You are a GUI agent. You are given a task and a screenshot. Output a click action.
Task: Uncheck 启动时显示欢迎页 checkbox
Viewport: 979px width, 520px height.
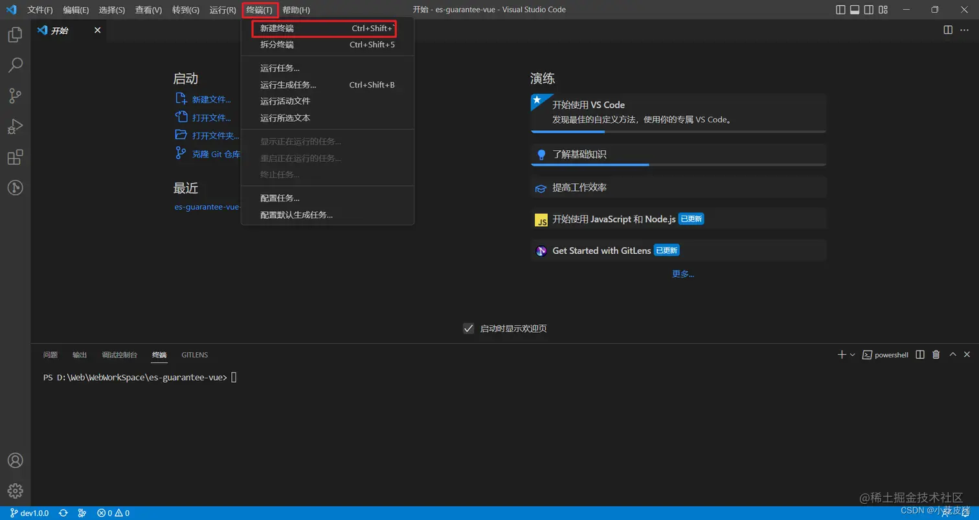tap(469, 328)
